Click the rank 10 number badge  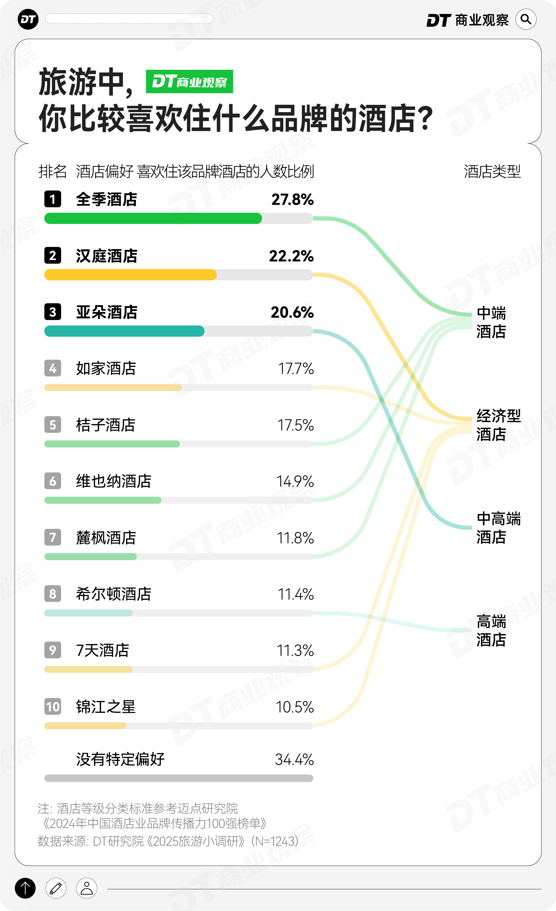coord(52,707)
